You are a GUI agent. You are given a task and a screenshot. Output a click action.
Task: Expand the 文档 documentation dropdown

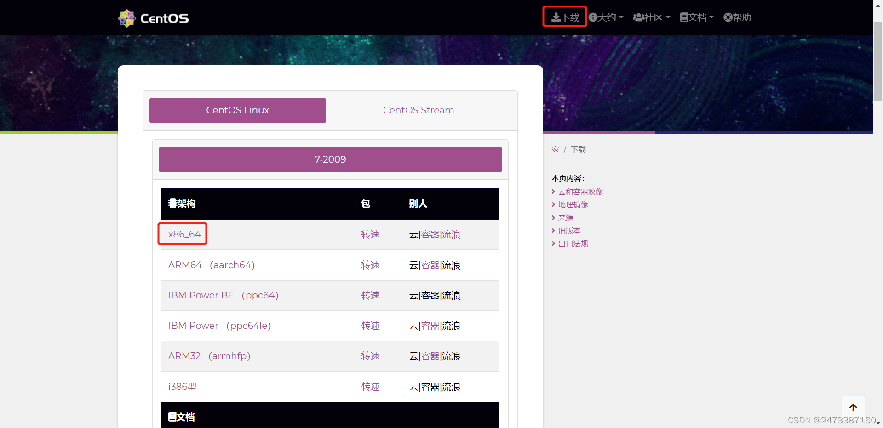(697, 17)
